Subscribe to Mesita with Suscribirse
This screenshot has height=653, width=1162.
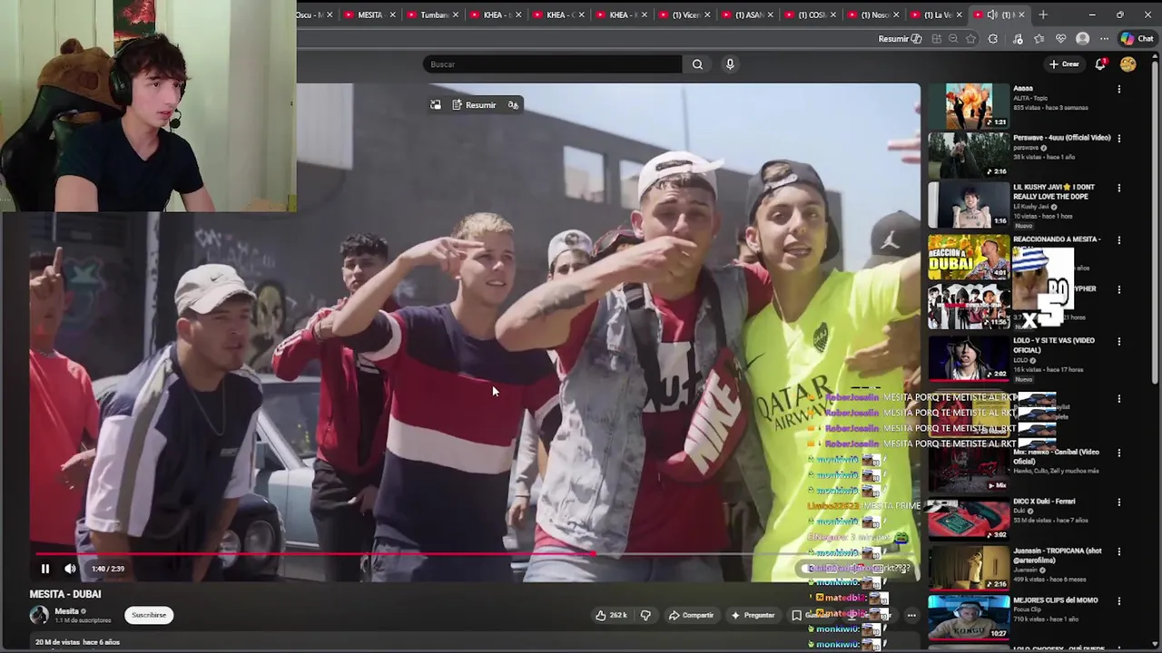(149, 615)
